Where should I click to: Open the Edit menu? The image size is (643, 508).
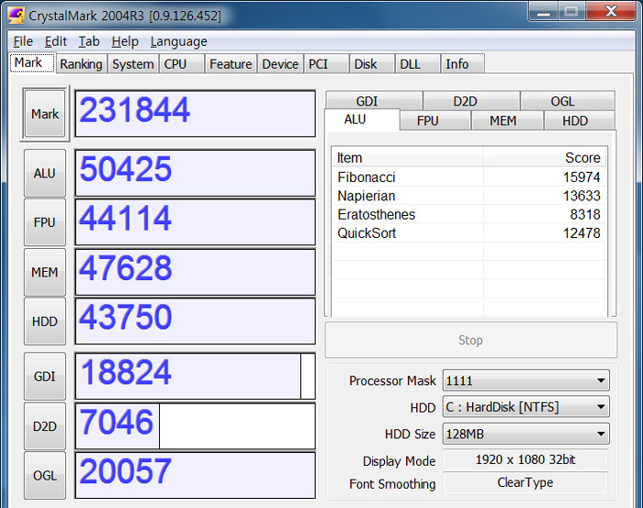pos(55,41)
